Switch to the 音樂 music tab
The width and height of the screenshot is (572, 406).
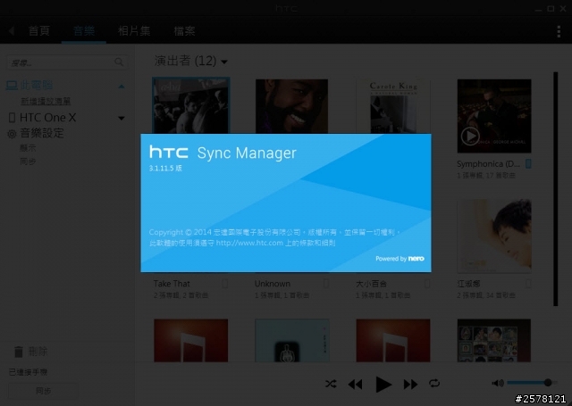84,31
